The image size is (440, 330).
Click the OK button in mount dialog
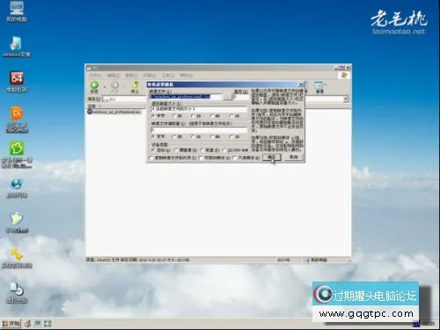(x=272, y=158)
